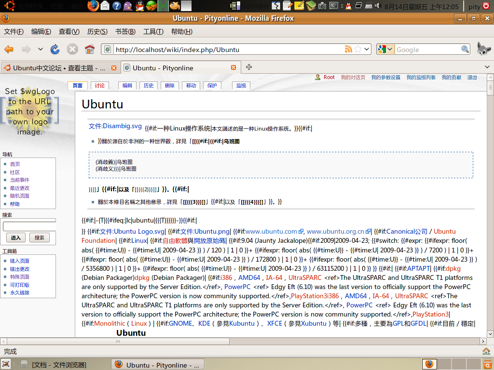The width and height of the screenshot is (494, 370).
Task: Launch the QQ penguin launcher beside Pidgin
Action: [x=139, y=6]
